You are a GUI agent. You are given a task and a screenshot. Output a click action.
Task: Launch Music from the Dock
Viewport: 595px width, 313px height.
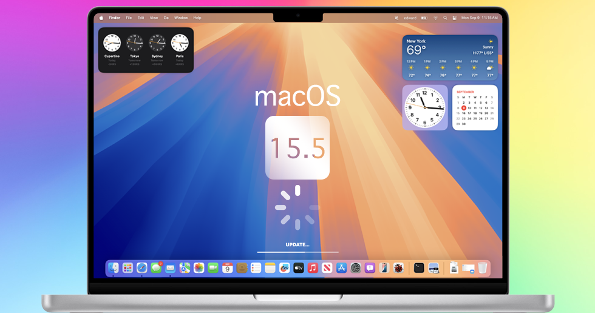click(x=313, y=268)
